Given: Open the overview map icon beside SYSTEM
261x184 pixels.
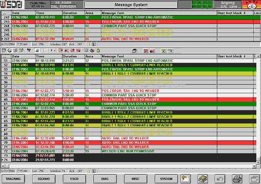Looking at the screenshot, I should pos(186,179).
